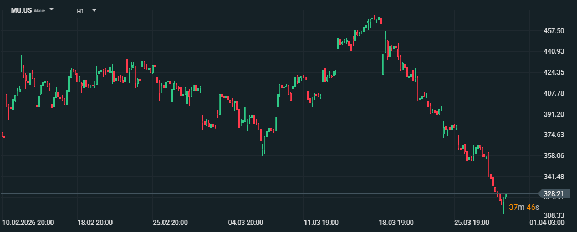Select the 18.03 19:00 time label
This screenshot has height=232, width=577.
click(396, 223)
